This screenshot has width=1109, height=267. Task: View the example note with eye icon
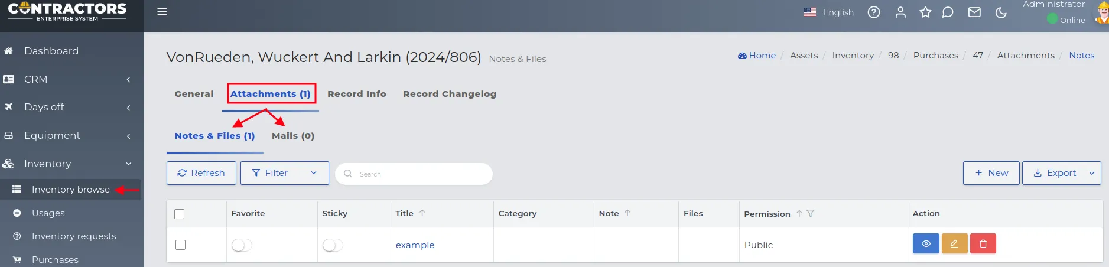pos(926,243)
